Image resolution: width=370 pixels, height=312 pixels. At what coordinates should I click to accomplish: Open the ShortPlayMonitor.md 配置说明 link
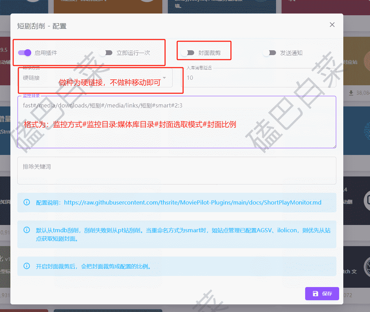(x=192, y=202)
